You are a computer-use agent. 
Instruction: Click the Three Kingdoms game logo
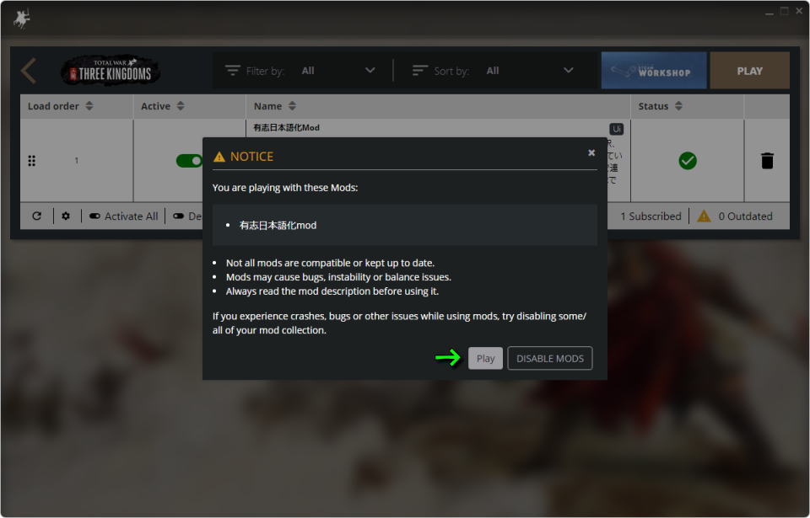click(x=111, y=72)
